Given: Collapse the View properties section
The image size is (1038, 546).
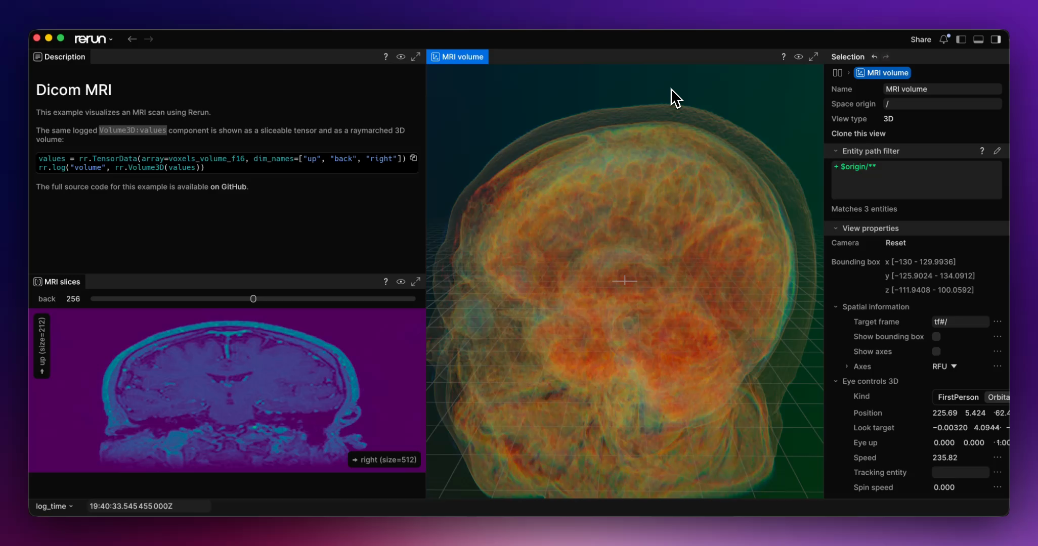Looking at the screenshot, I should (836, 228).
